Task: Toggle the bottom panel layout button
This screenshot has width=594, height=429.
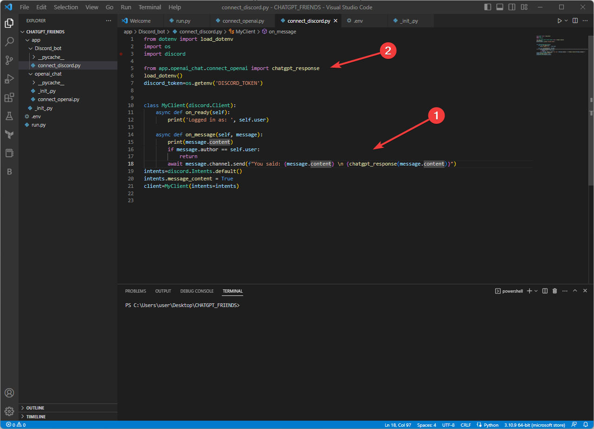Action: [500, 7]
